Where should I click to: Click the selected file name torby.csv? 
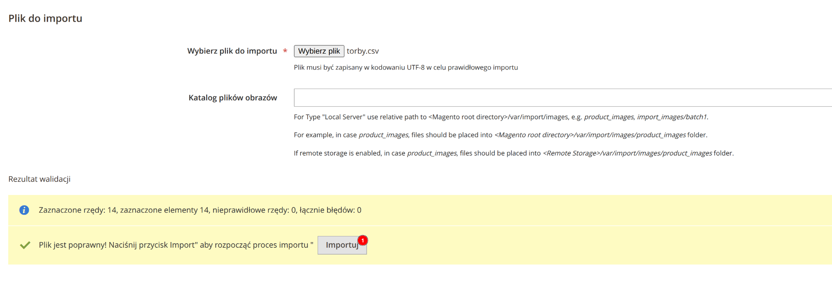[363, 51]
